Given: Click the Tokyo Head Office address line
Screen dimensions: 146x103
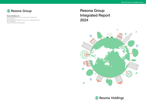Looking at the screenshot, I should [x=22, y=17].
